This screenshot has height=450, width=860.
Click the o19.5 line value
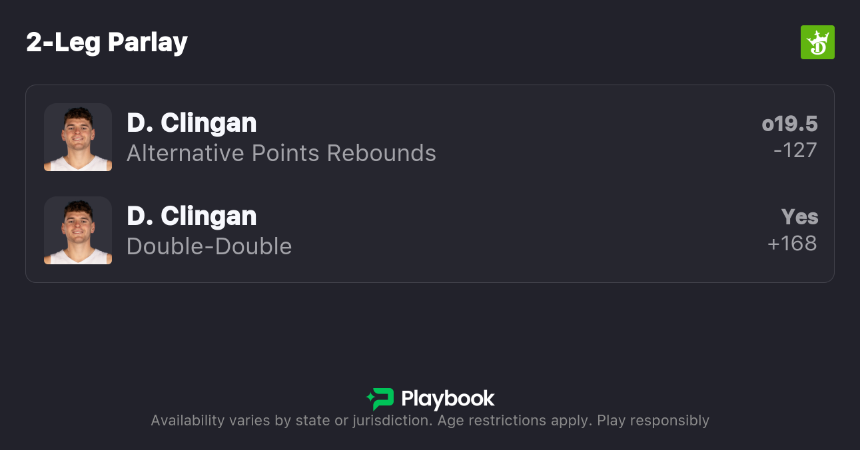tap(789, 124)
